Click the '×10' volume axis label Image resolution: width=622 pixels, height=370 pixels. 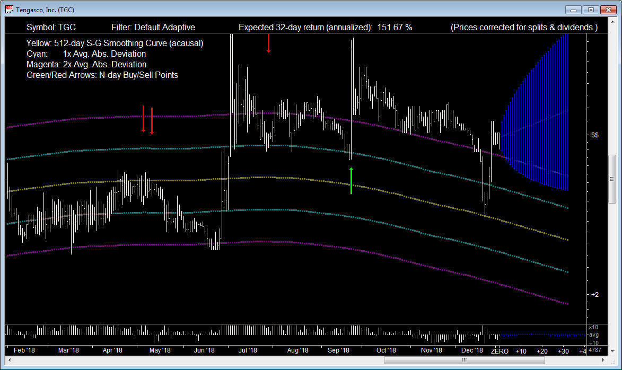[593, 327]
